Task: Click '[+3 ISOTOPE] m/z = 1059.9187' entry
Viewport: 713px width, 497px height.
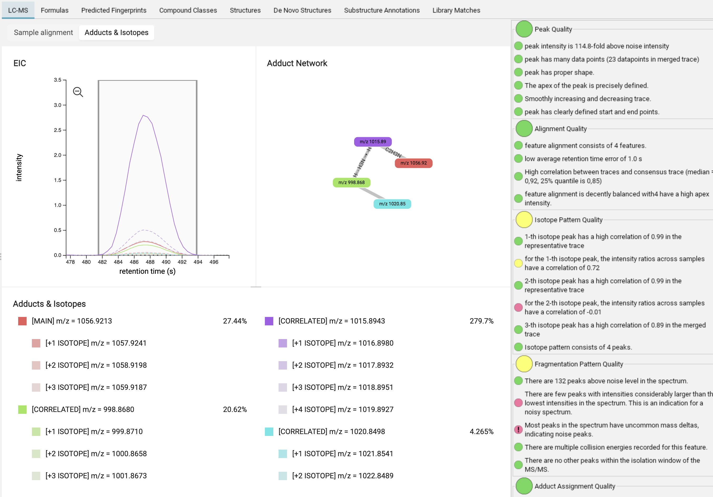Action: [96, 387]
